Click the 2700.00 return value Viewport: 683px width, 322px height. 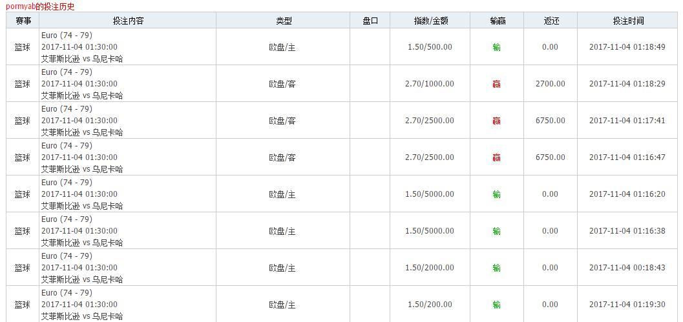coord(550,84)
